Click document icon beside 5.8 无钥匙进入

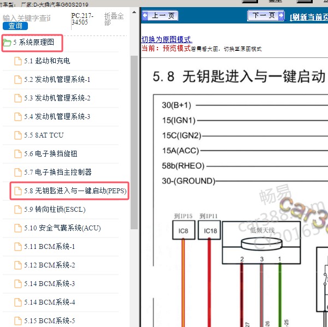(18, 191)
